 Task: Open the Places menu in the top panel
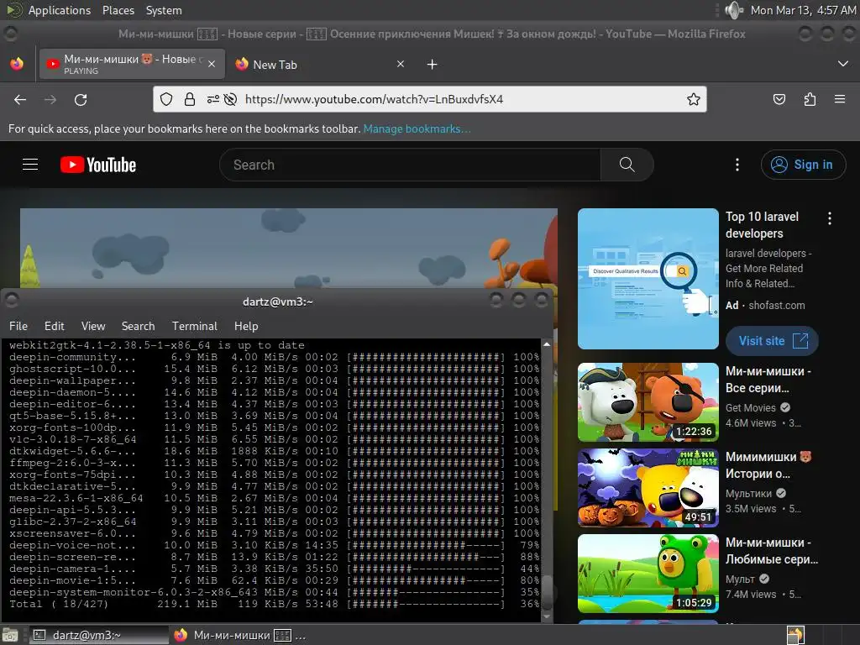point(118,10)
